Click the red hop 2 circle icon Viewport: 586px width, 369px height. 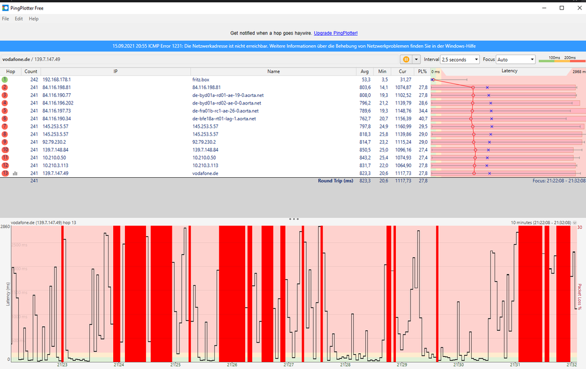click(x=5, y=87)
